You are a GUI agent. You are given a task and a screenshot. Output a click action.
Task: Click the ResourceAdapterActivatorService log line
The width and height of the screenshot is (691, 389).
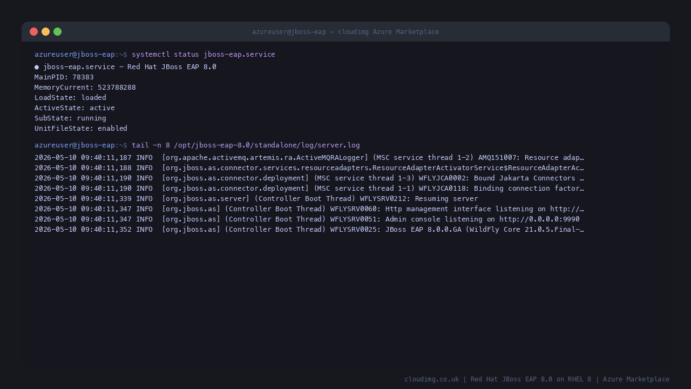[309, 168]
